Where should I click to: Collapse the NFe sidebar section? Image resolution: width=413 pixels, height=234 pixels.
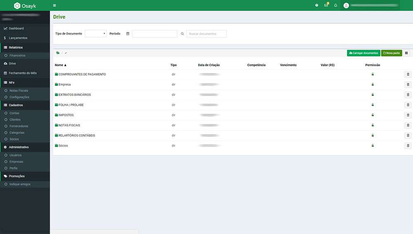pyautogui.click(x=25, y=82)
